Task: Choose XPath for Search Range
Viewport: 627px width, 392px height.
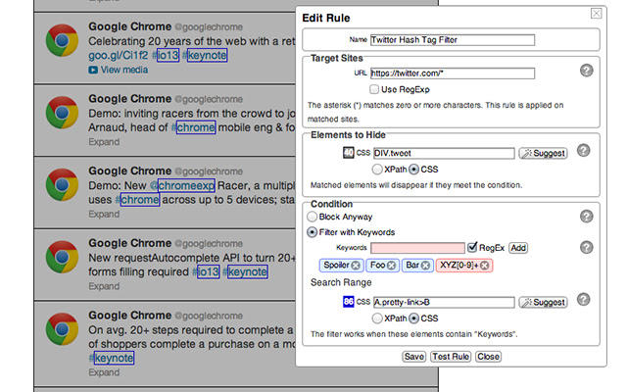Action: click(x=376, y=318)
